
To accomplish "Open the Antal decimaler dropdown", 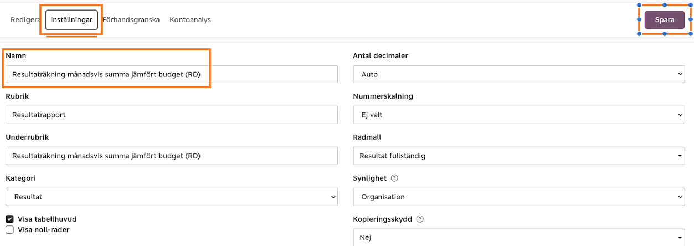I will 519,74.
